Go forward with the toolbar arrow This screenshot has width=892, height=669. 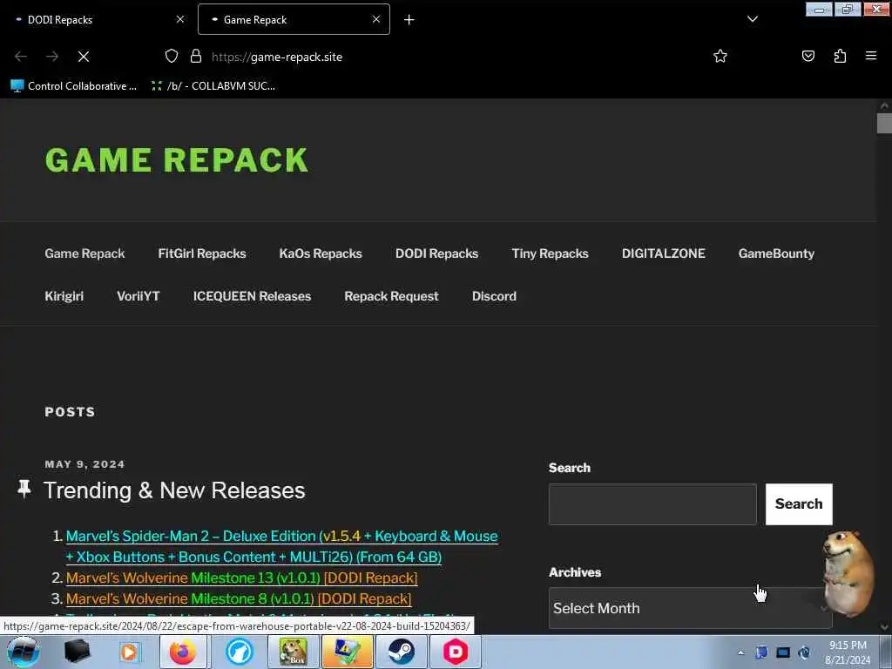coord(52,57)
